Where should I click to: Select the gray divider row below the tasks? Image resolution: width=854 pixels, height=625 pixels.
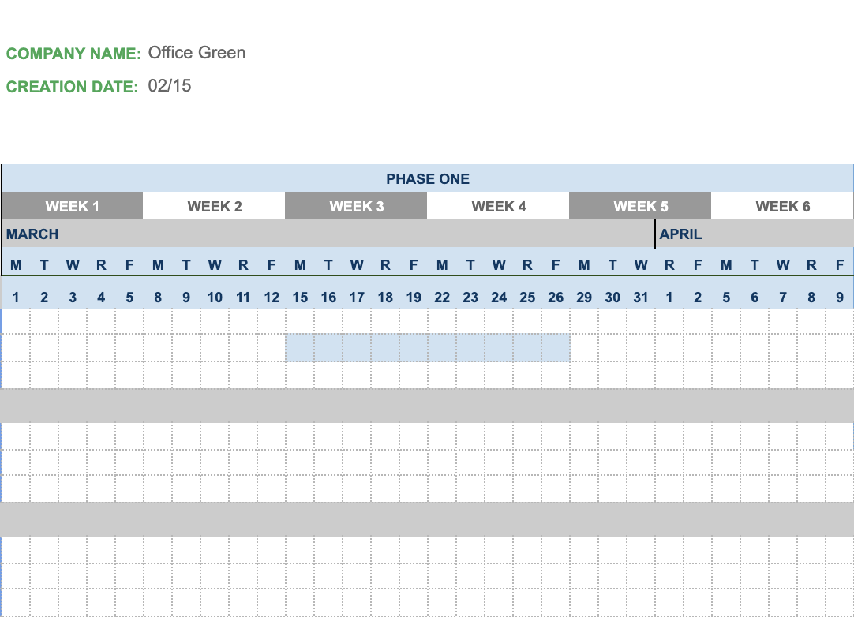426,401
